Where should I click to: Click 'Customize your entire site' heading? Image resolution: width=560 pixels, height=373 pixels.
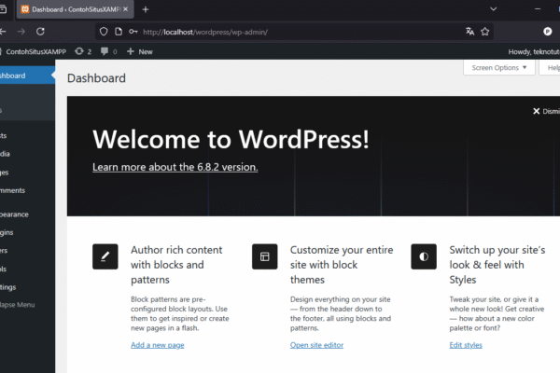pyautogui.click(x=342, y=265)
